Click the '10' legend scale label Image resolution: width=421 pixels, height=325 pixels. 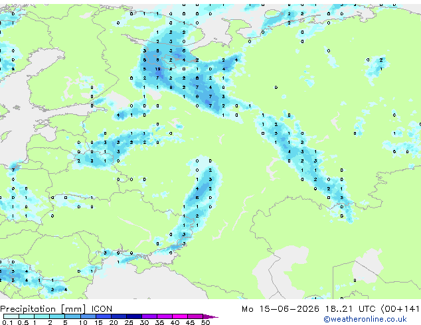tap(83, 322)
